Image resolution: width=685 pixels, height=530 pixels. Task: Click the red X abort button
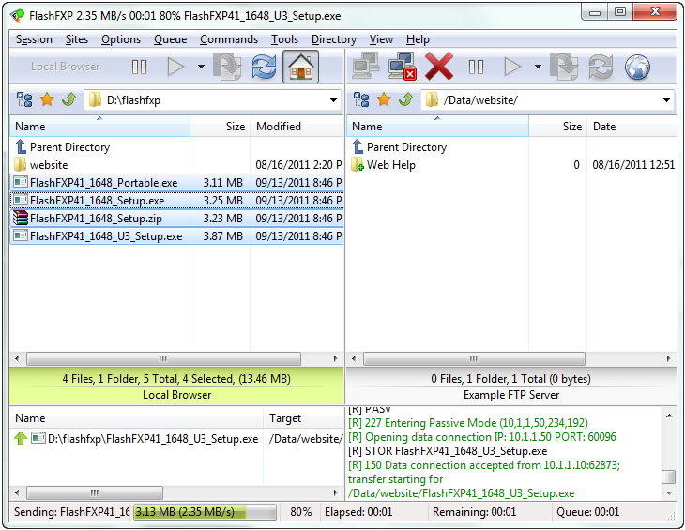pyautogui.click(x=439, y=67)
